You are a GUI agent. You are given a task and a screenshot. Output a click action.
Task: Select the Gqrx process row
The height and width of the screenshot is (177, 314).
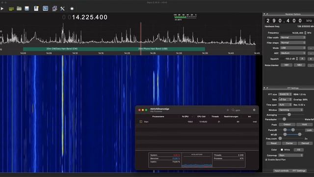[197, 121]
